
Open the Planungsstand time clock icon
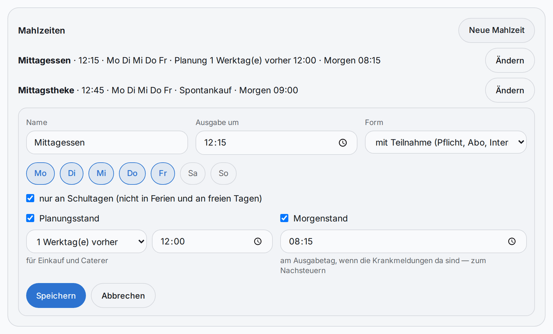point(258,241)
